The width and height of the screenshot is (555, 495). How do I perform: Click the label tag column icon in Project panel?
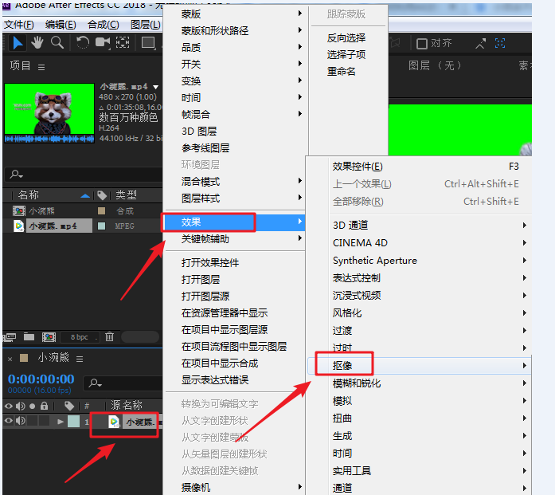(102, 195)
